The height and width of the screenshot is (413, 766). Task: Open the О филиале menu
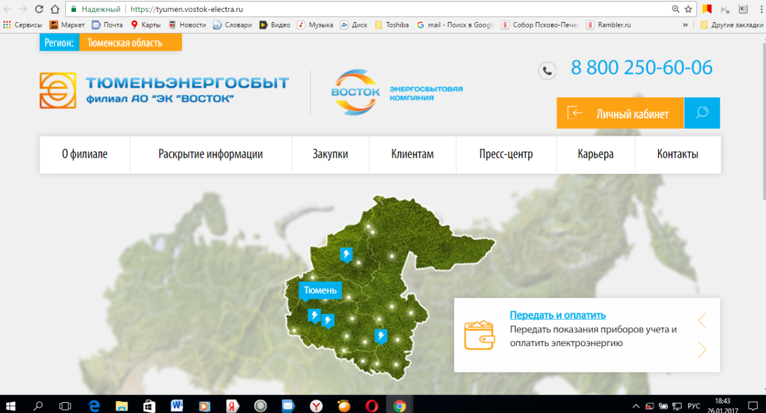click(85, 154)
